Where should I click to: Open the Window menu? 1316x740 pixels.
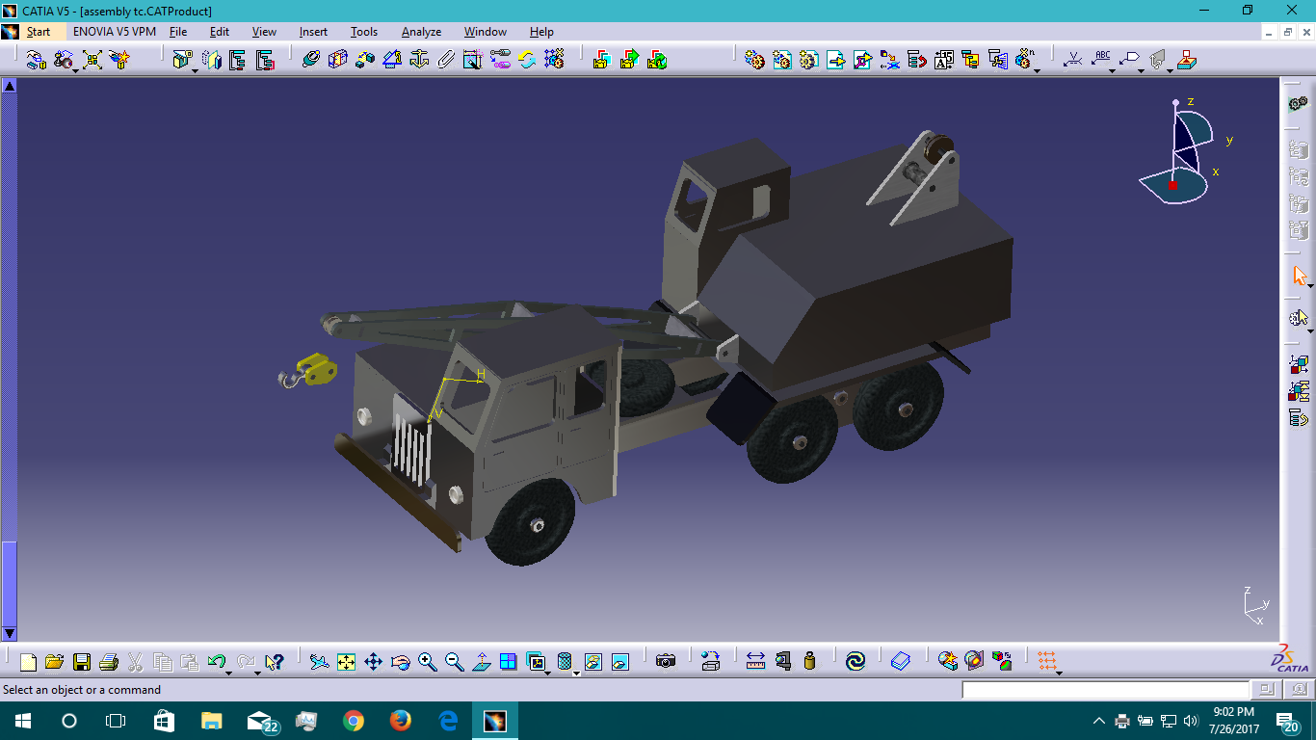pyautogui.click(x=486, y=32)
